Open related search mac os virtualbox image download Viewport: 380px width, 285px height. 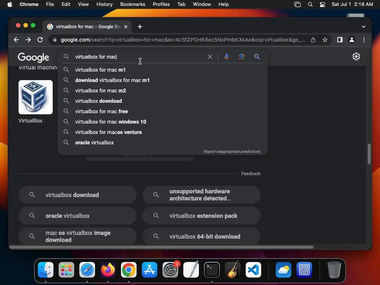coord(78,236)
